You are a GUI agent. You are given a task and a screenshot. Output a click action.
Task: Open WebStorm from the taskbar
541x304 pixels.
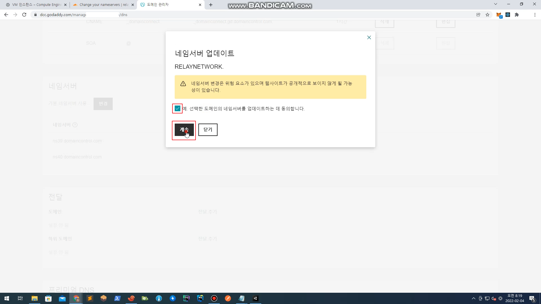click(200, 298)
